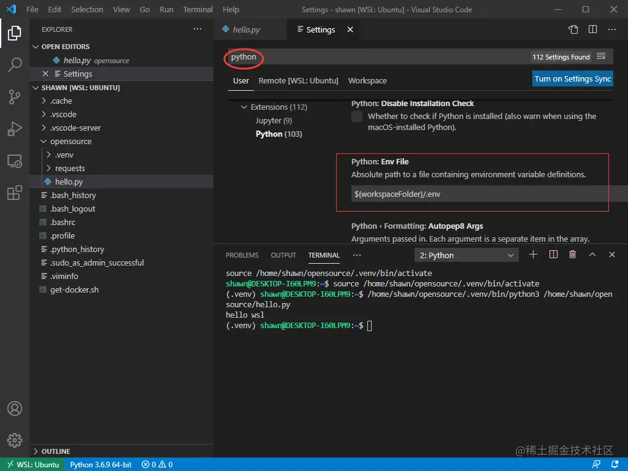Select Python (103) settings category
Screen dimensions: 628x471
pos(279,134)
